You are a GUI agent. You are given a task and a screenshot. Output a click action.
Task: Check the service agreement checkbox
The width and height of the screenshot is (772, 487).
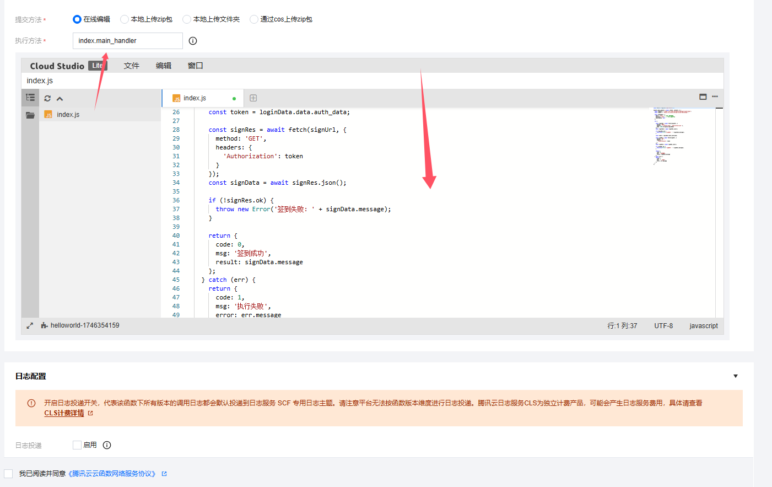8,474
